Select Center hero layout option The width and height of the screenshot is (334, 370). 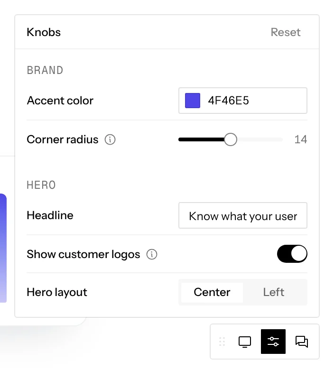pos(212,292)
